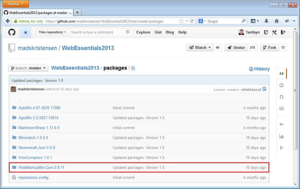
Task: View the History link
Action: pyautogui.click(x=259, y=69)
